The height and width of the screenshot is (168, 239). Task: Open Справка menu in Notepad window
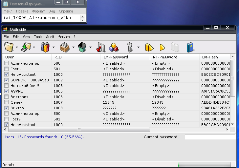point(66,11)
